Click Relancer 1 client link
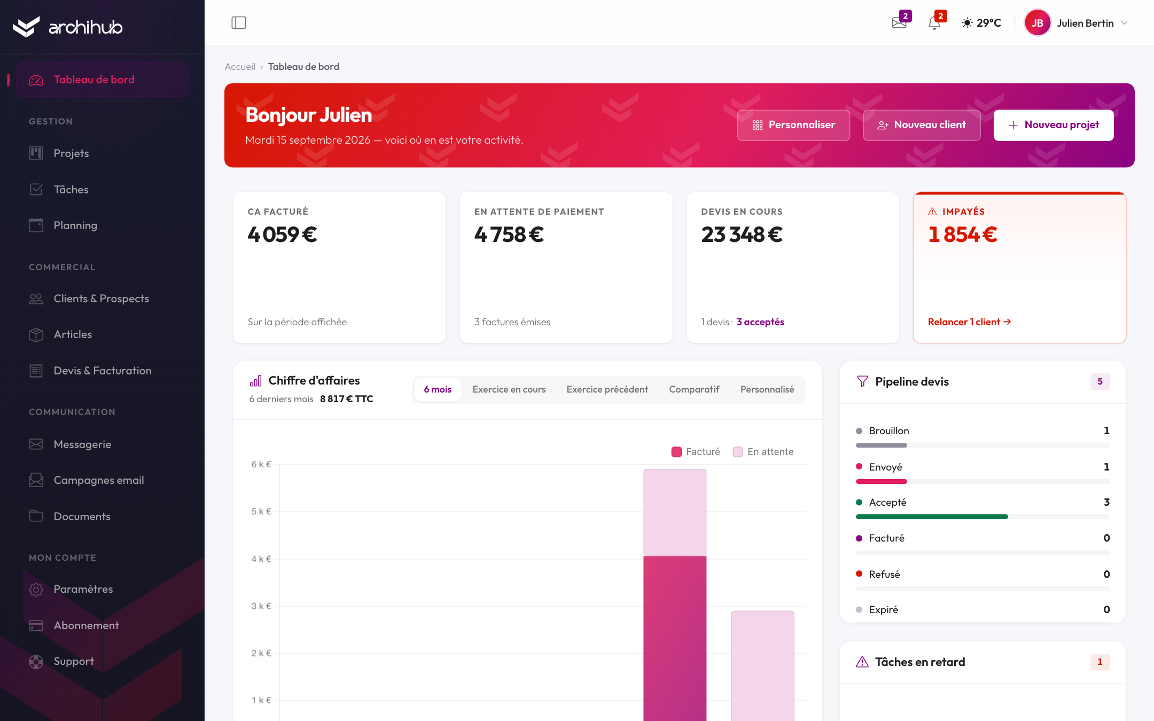The image size is (1154, 721). coord(969,322)
